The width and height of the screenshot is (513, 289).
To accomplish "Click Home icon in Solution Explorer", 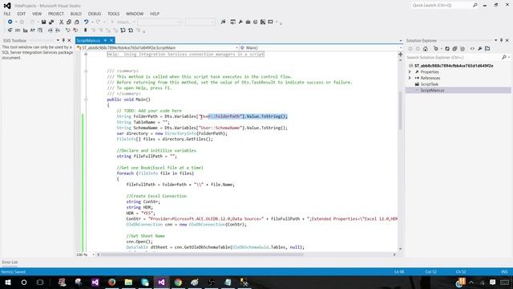I will point(426,48).
